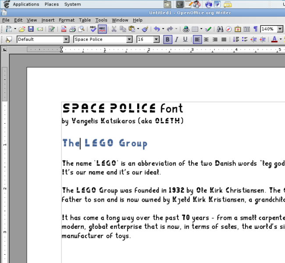This screenshot has height=263, width=285.
Task: Click the tab stop type button on ruler
Action: click(4, 50)
